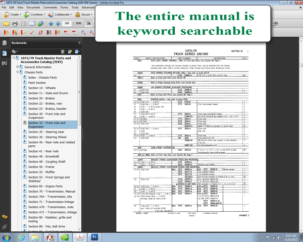Viewport: 303px width, 242px height.
Task: Open the Comments menu
Action: (x=50, y=8)
